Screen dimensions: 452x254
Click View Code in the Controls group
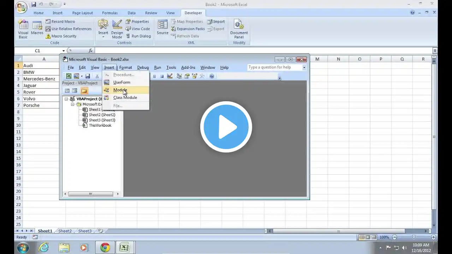tap(138, 29)
